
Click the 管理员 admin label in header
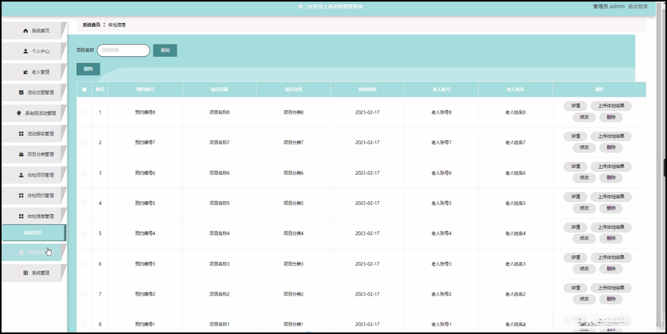point(609,6)
